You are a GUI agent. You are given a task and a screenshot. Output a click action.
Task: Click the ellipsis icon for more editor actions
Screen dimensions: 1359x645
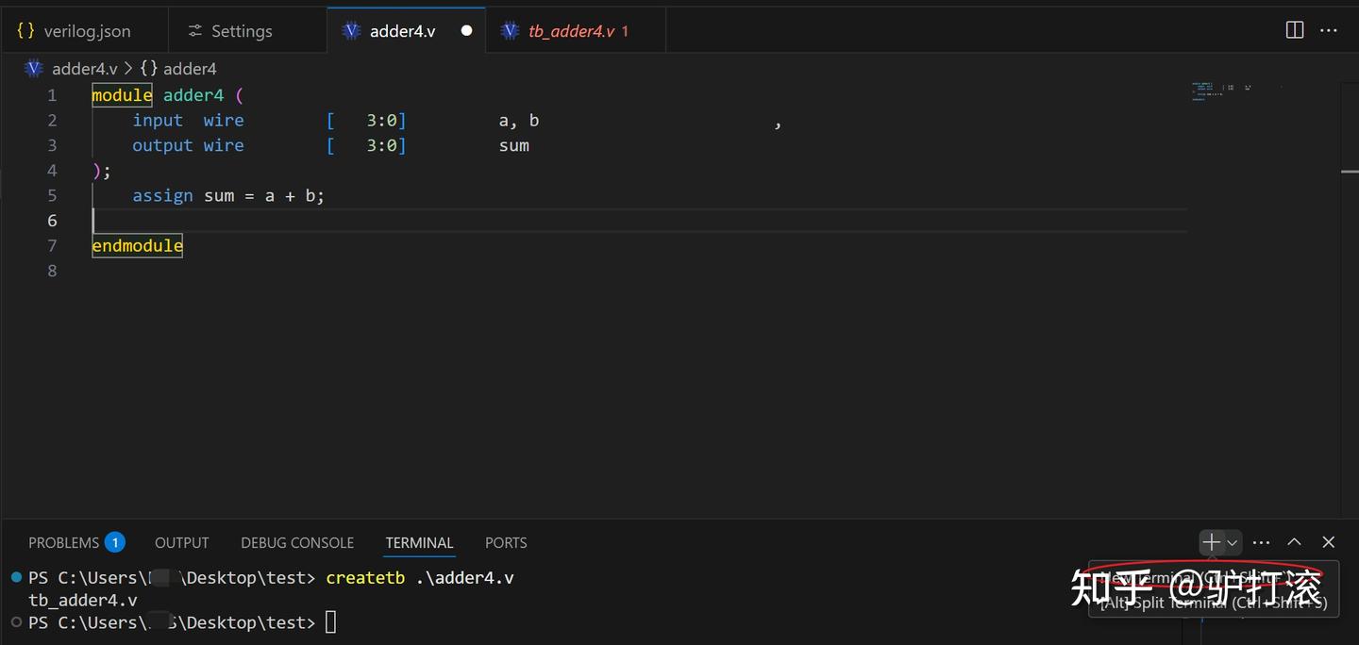tap(1329, 29)
